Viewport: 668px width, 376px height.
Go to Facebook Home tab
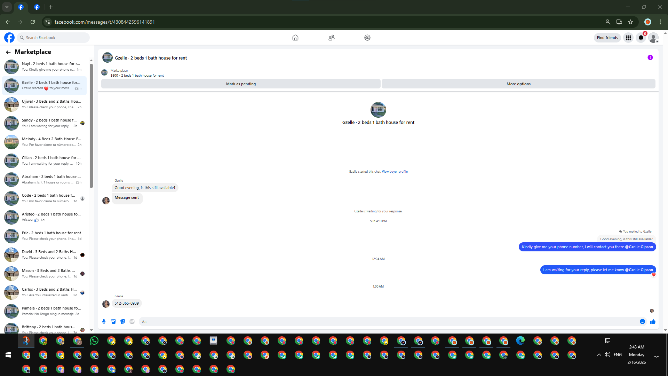(295, 38)
